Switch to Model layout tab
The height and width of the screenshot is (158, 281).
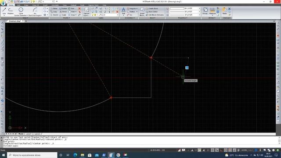21,134
